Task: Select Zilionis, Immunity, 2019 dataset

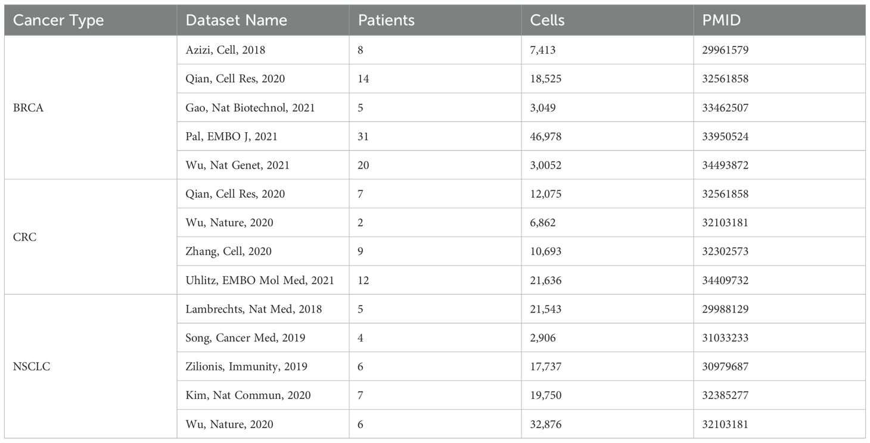Action: pos(247,366)
